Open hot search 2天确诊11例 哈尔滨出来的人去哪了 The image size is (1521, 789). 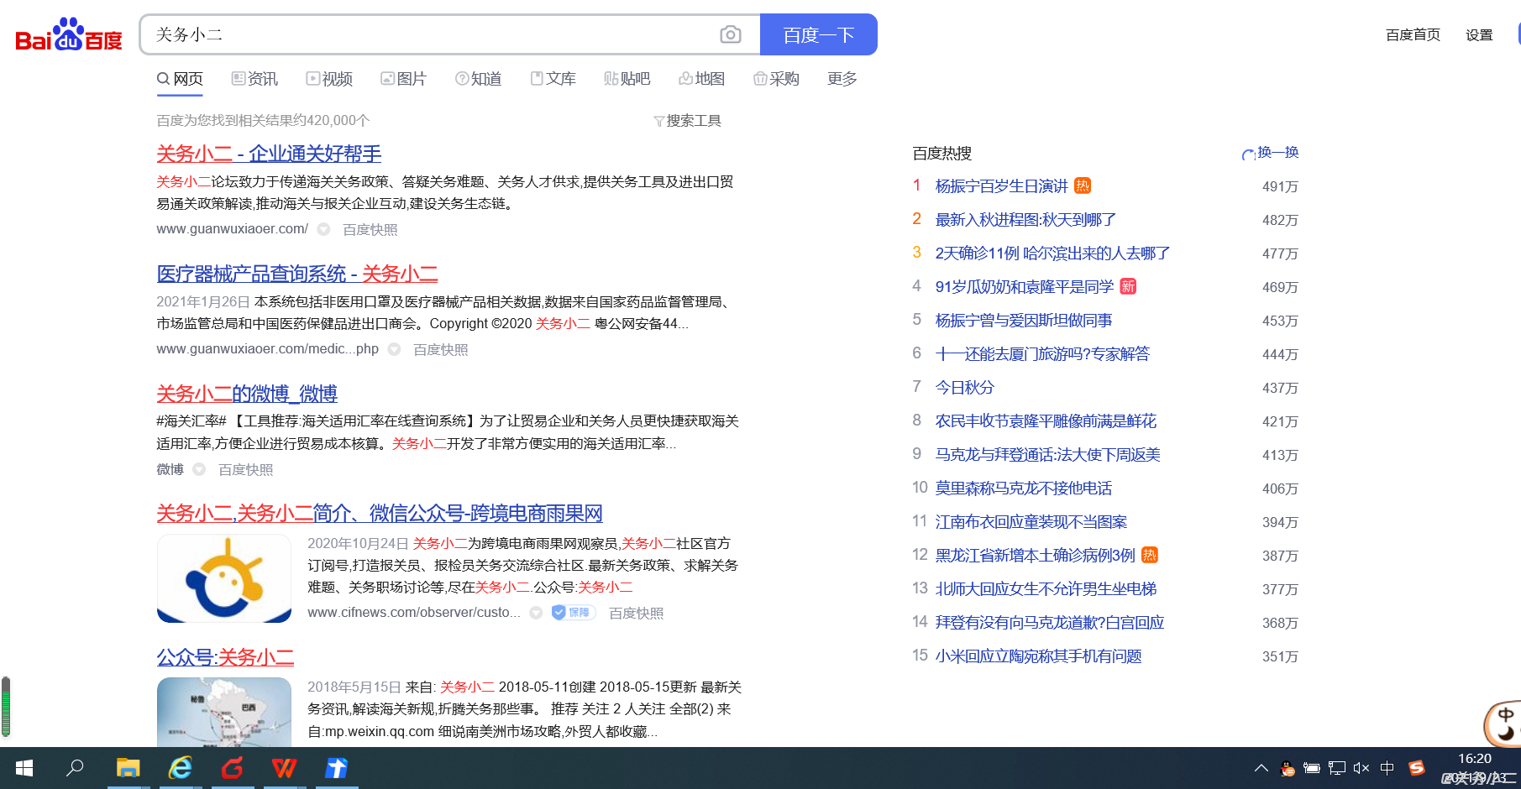pyautogui.click(x=1053, y=253)
